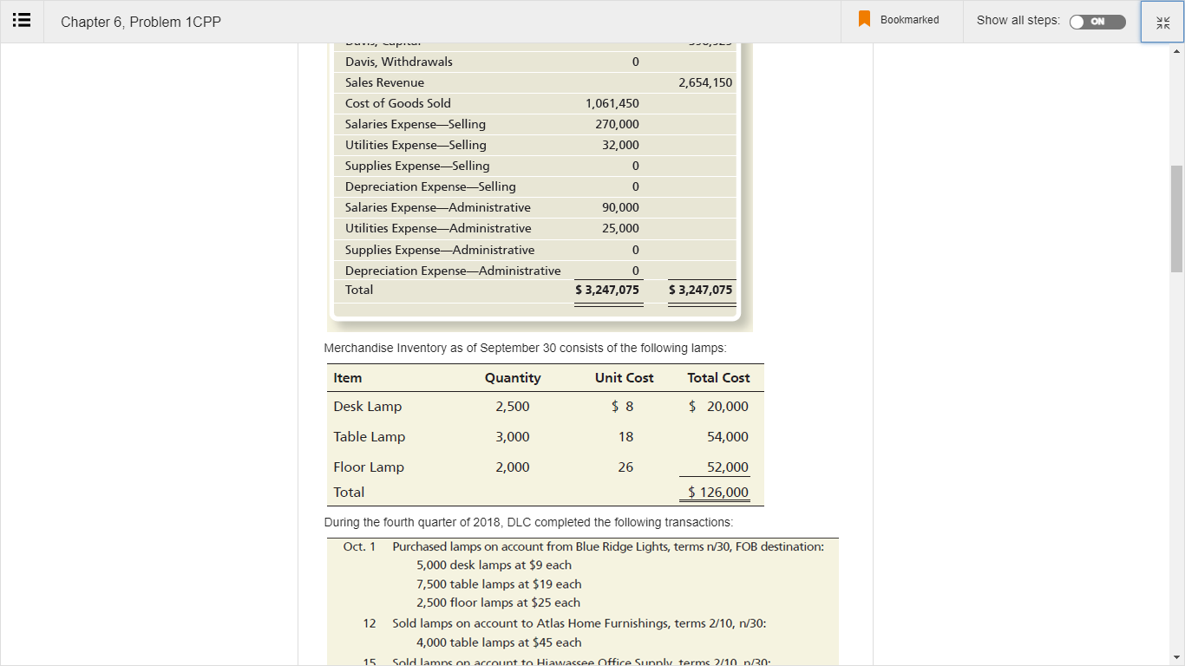Click the Bookmarked button
Image resolution: width=1185 pixels, height=666 pixels.
pyautogui.click(x=899, y=19)
